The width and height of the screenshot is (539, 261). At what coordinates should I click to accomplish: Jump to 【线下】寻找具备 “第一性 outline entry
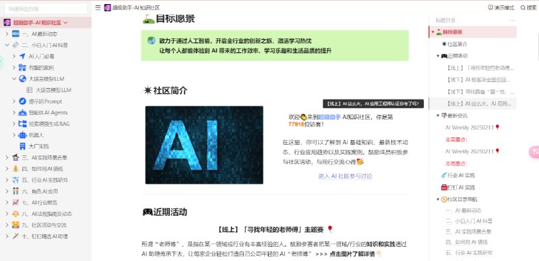(480, 91)
